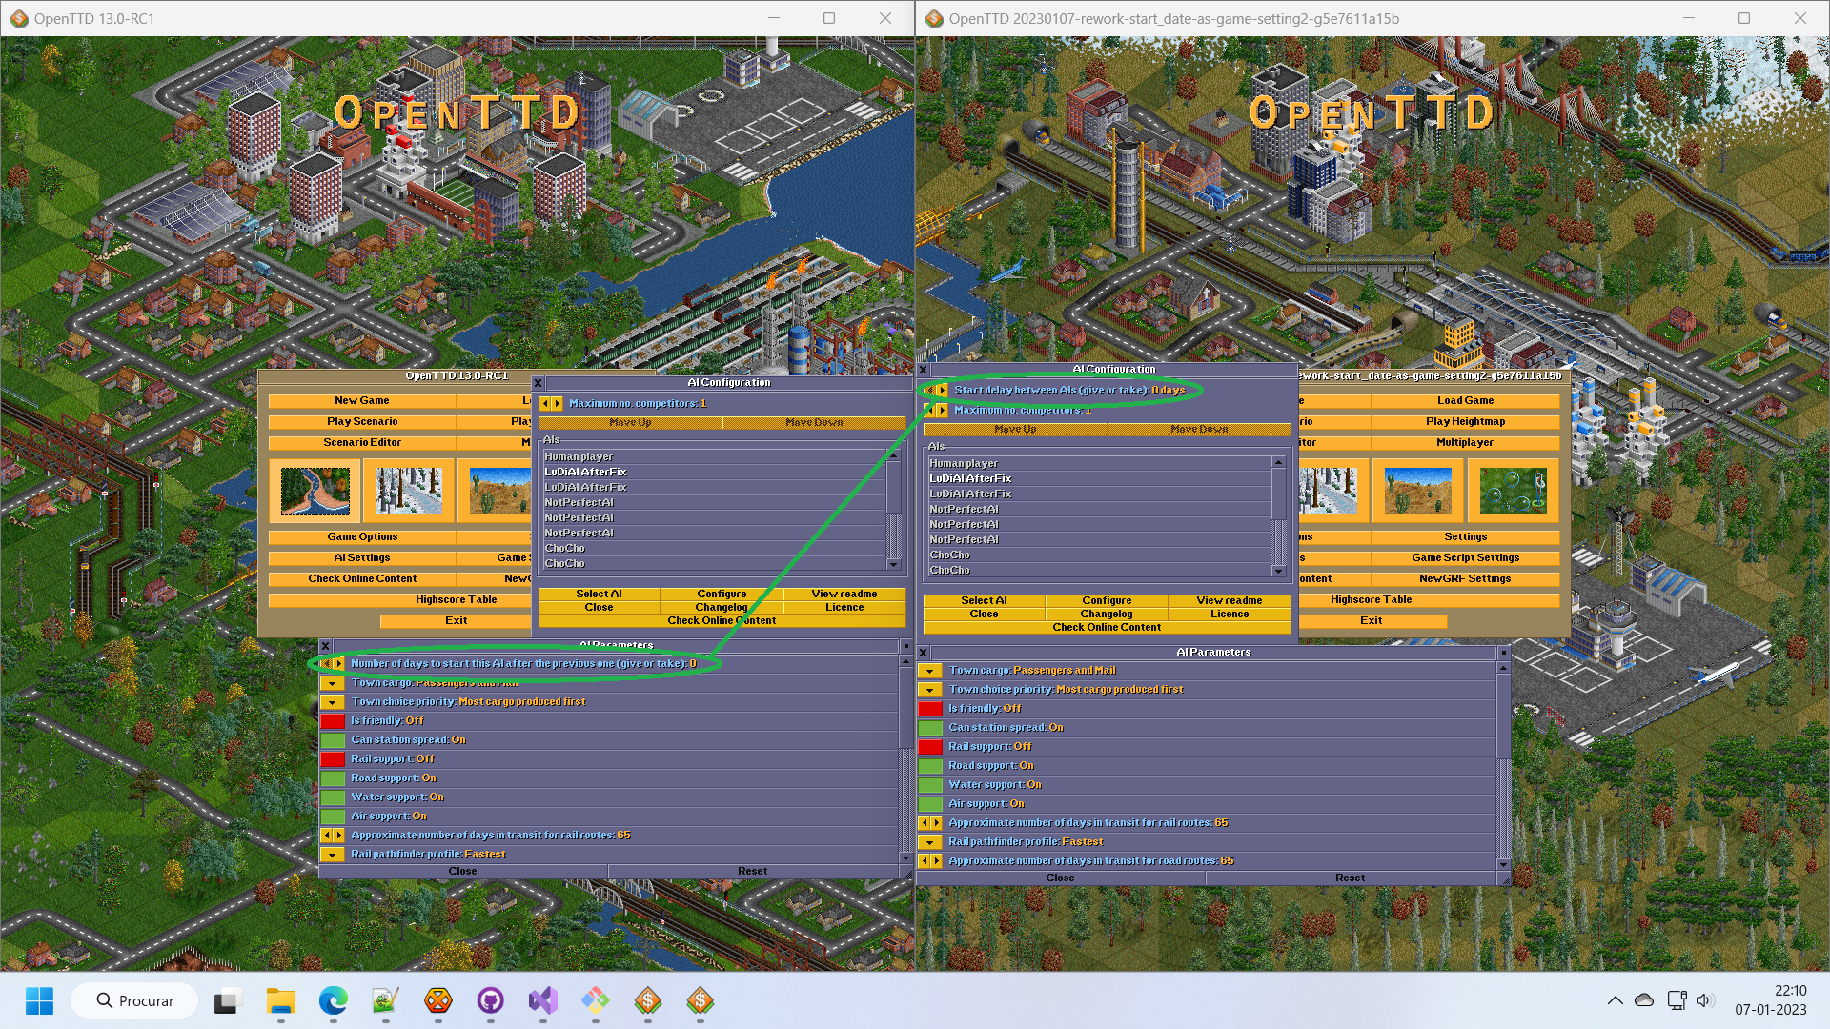Open 'Town cargo: Passengers and Mail' dropdown
Image resolution: width=1830 pixels, height=1029 pixels.
(930, 671)
